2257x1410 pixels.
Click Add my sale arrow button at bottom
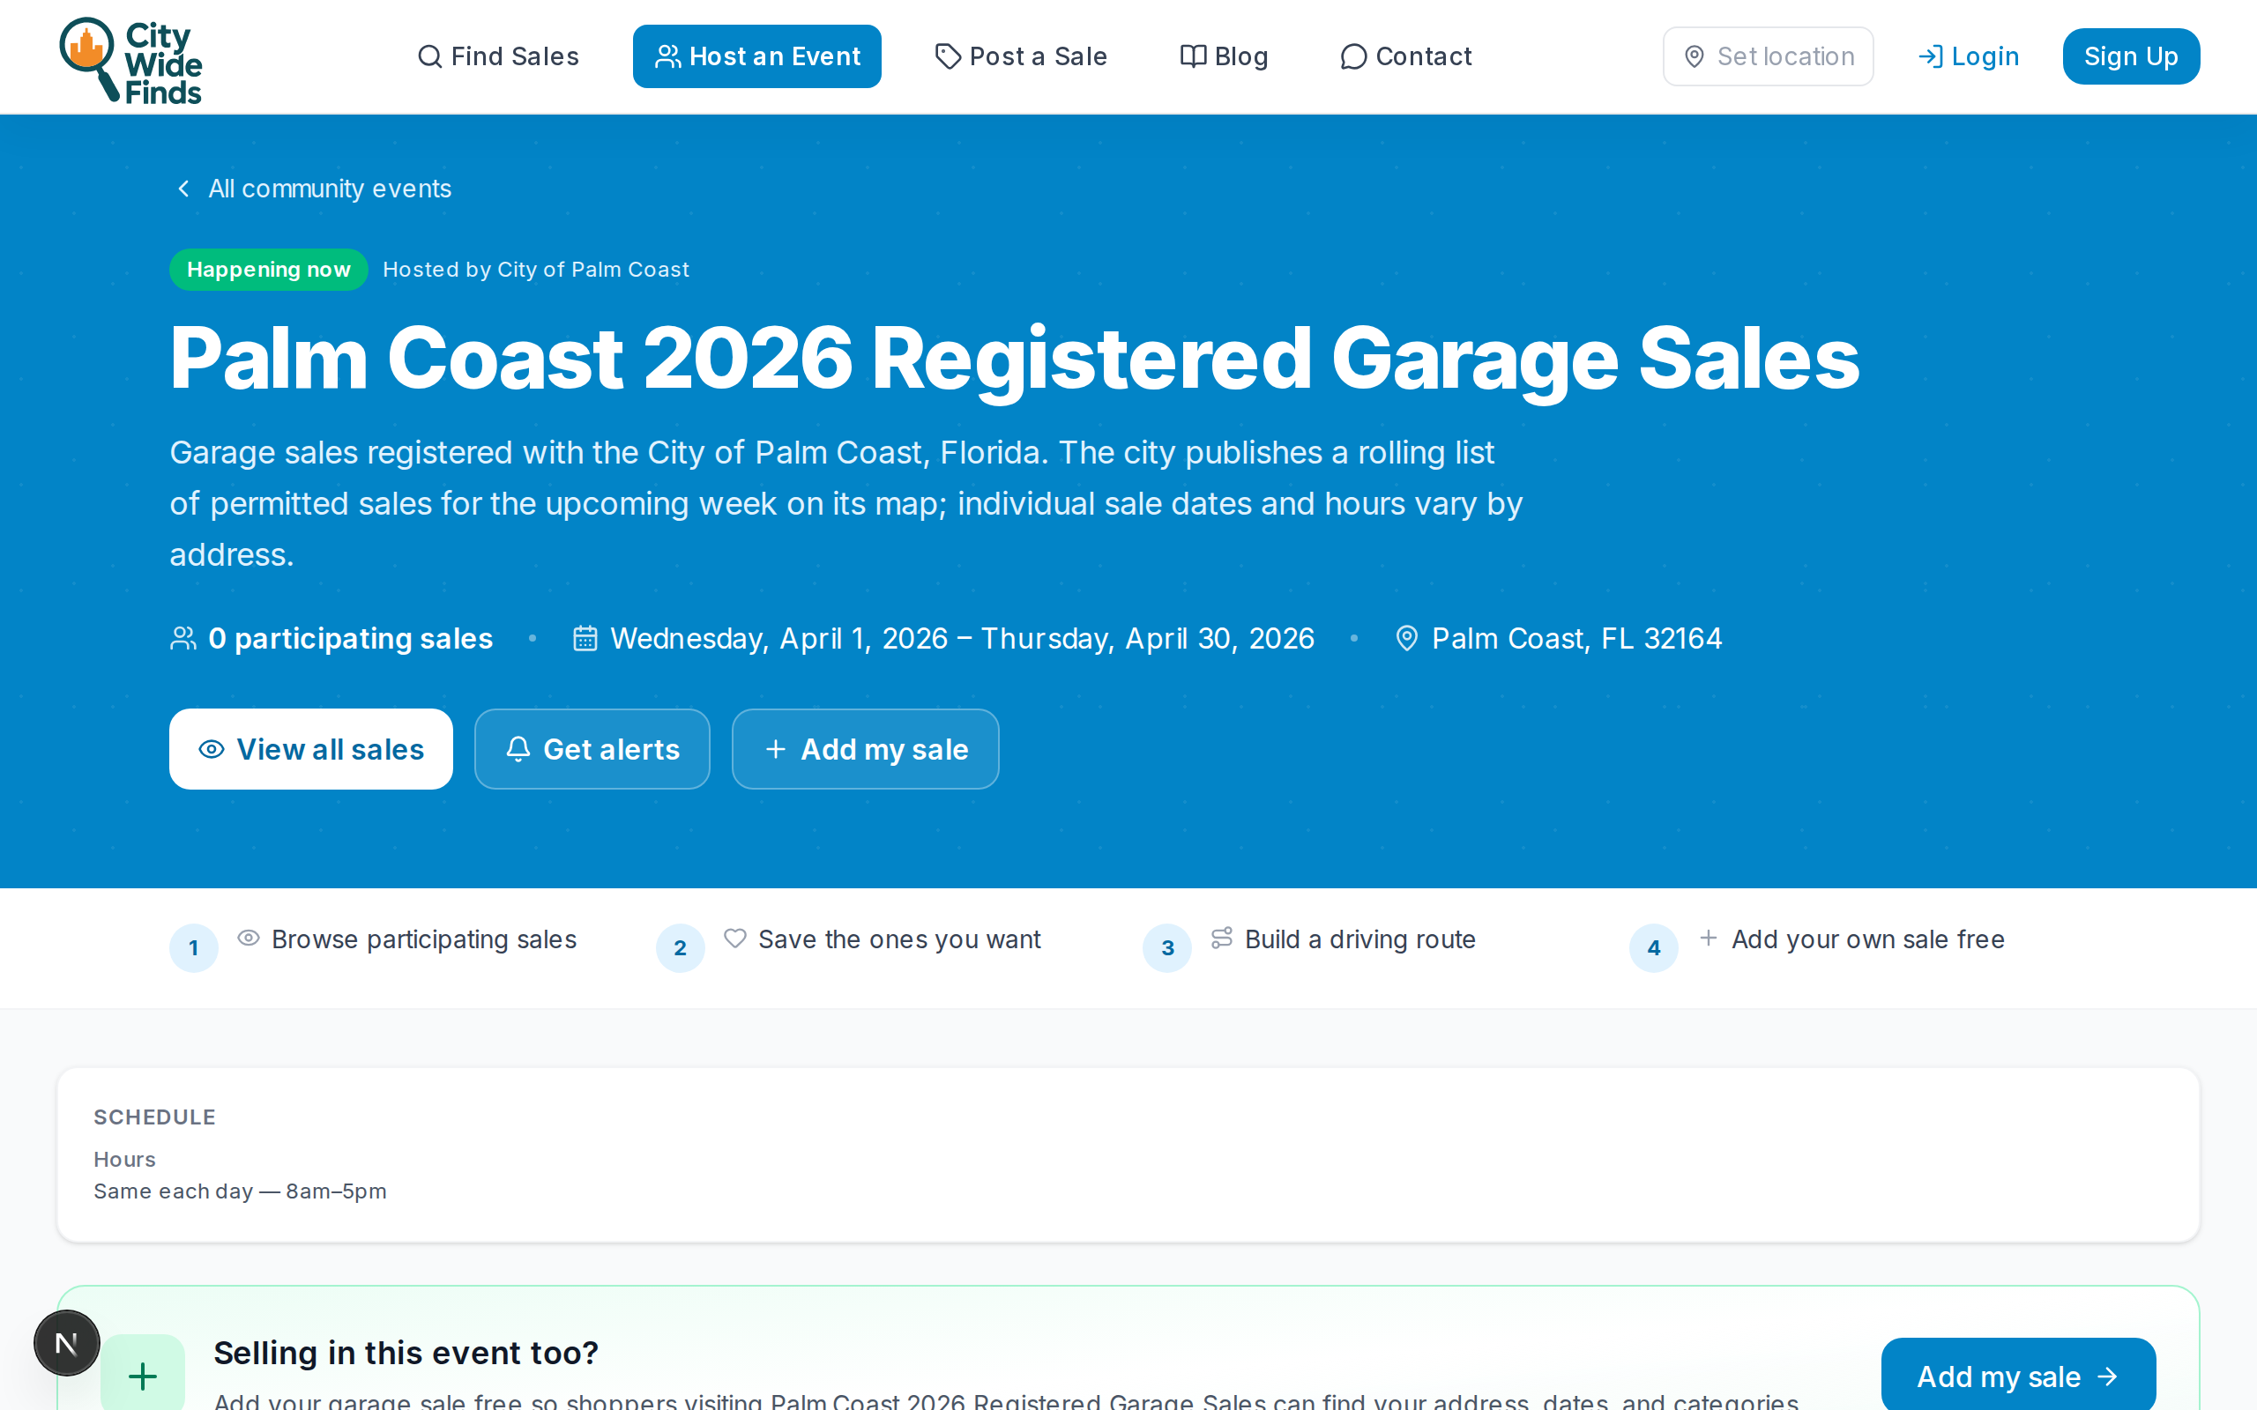tap(2018, 1375)
